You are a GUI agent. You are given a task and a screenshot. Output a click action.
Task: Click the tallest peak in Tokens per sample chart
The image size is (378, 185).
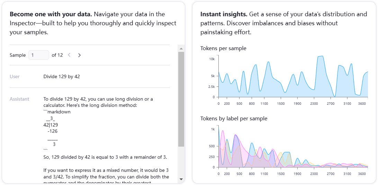(x=321, y=56)
